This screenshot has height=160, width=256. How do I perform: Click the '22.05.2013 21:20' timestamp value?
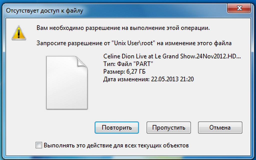click(172, 79)
